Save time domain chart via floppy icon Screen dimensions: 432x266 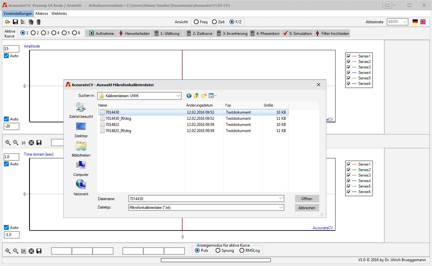point(39,251)
